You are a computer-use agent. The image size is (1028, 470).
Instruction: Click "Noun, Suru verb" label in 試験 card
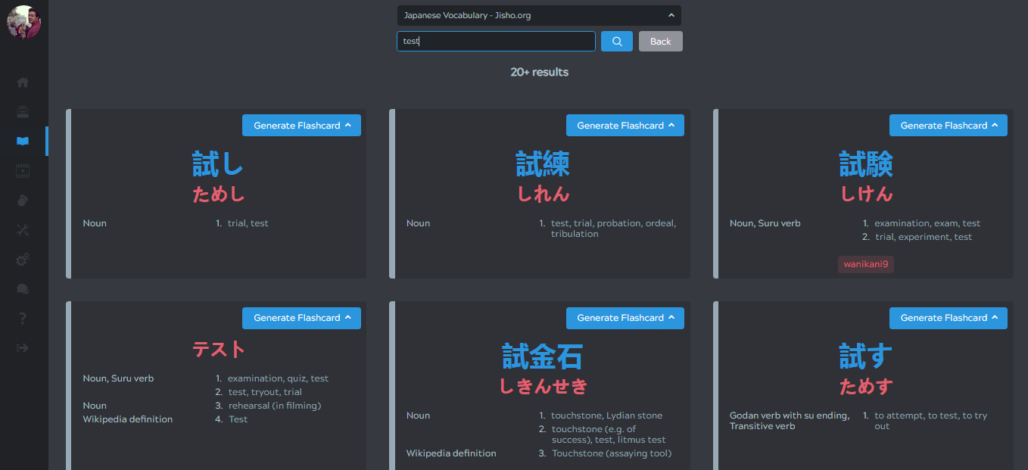click(765, 223)
